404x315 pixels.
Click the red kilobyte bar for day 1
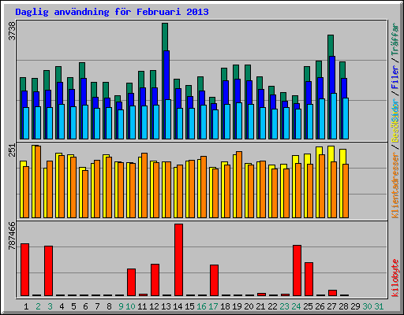(24, 269)
